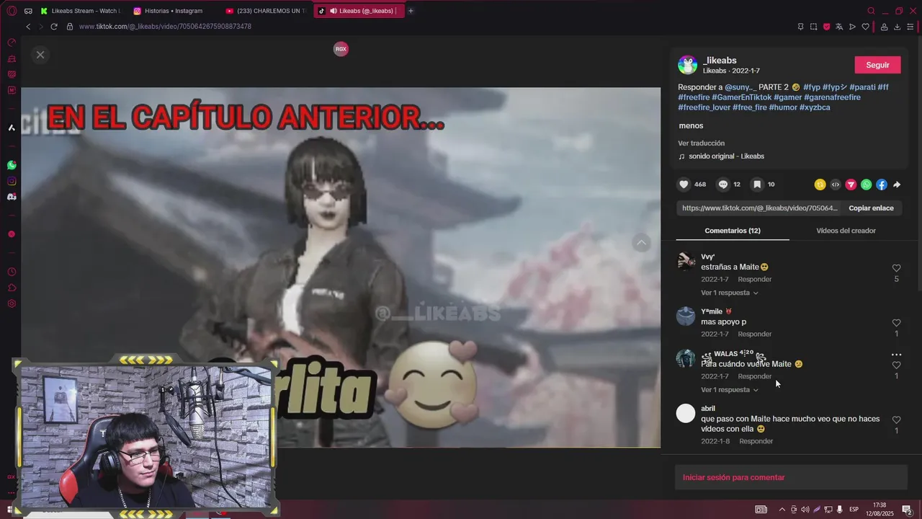Open Easy Setup sliders menu icon
The height and width of the screenshot is (519, 922).
click(x=910, y=27)
